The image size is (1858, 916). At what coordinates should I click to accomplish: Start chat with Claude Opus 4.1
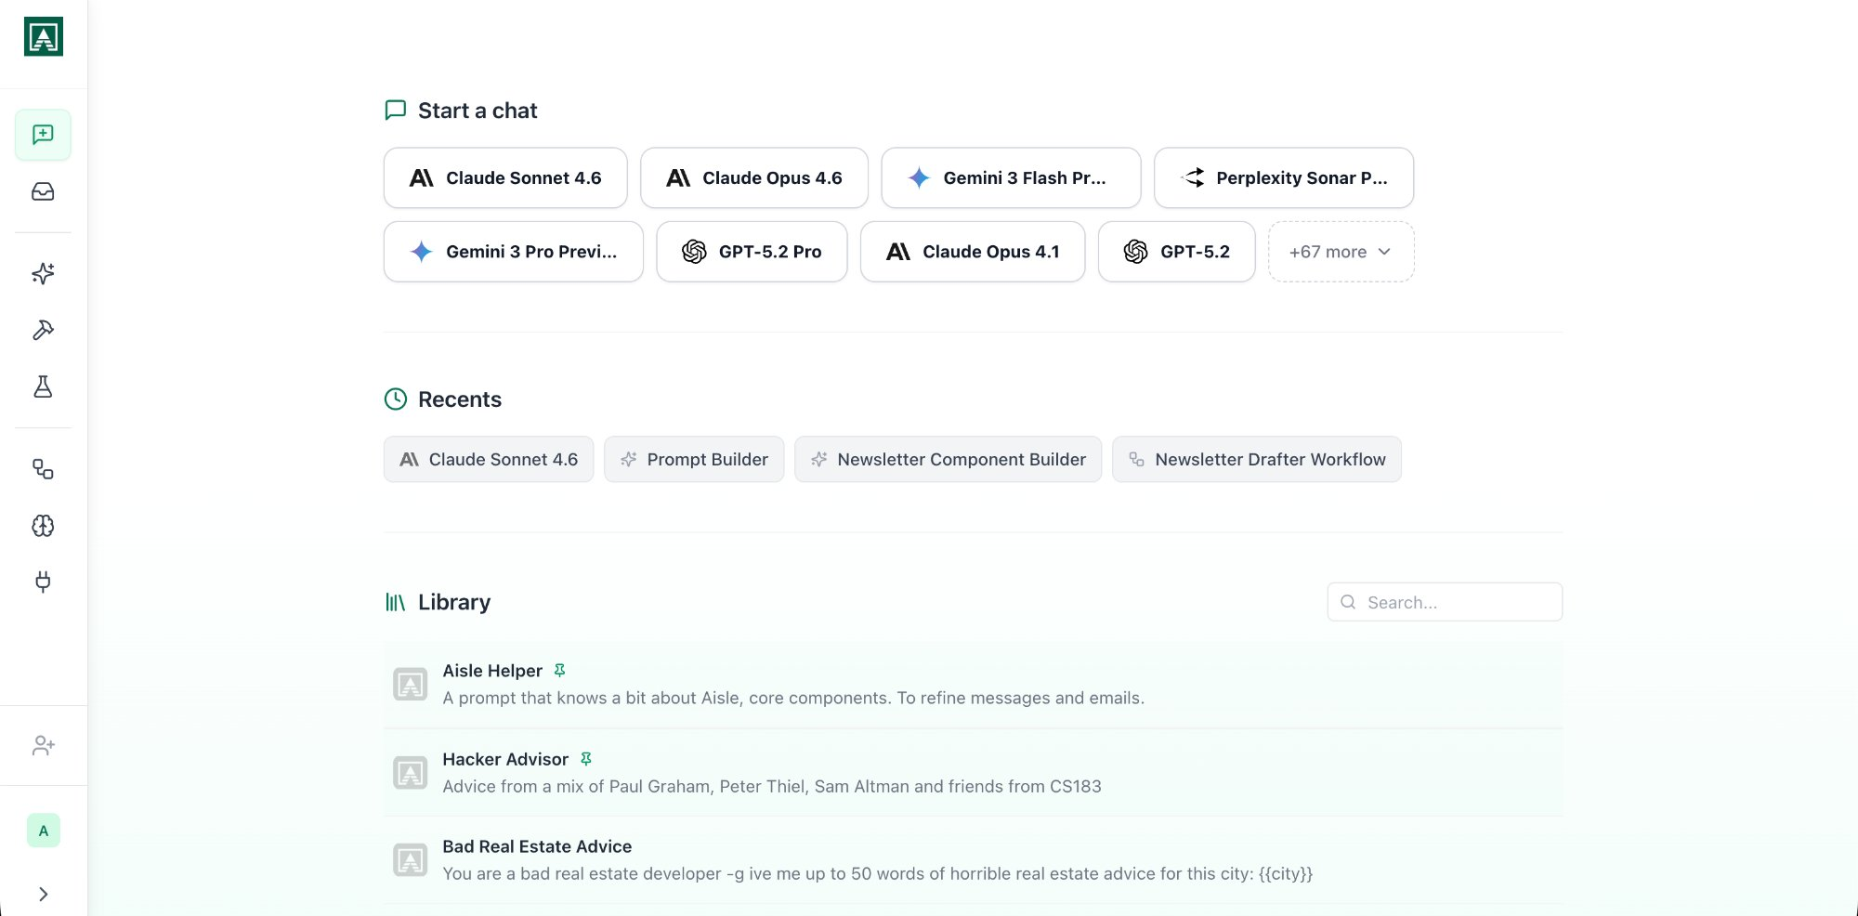pos(973,252)
